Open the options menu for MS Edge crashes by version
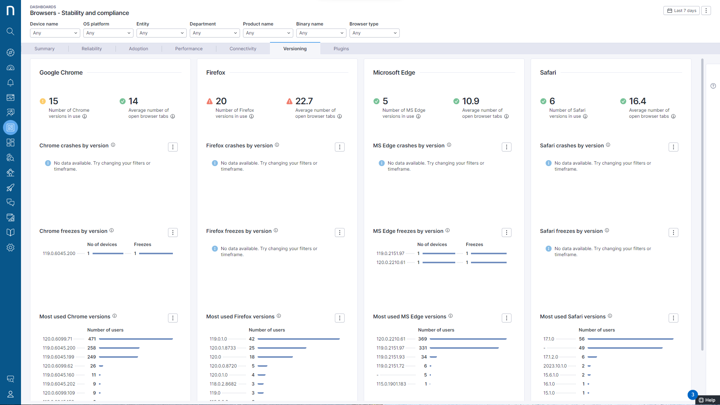Screen dimensions: 720x405 (507, 147)
